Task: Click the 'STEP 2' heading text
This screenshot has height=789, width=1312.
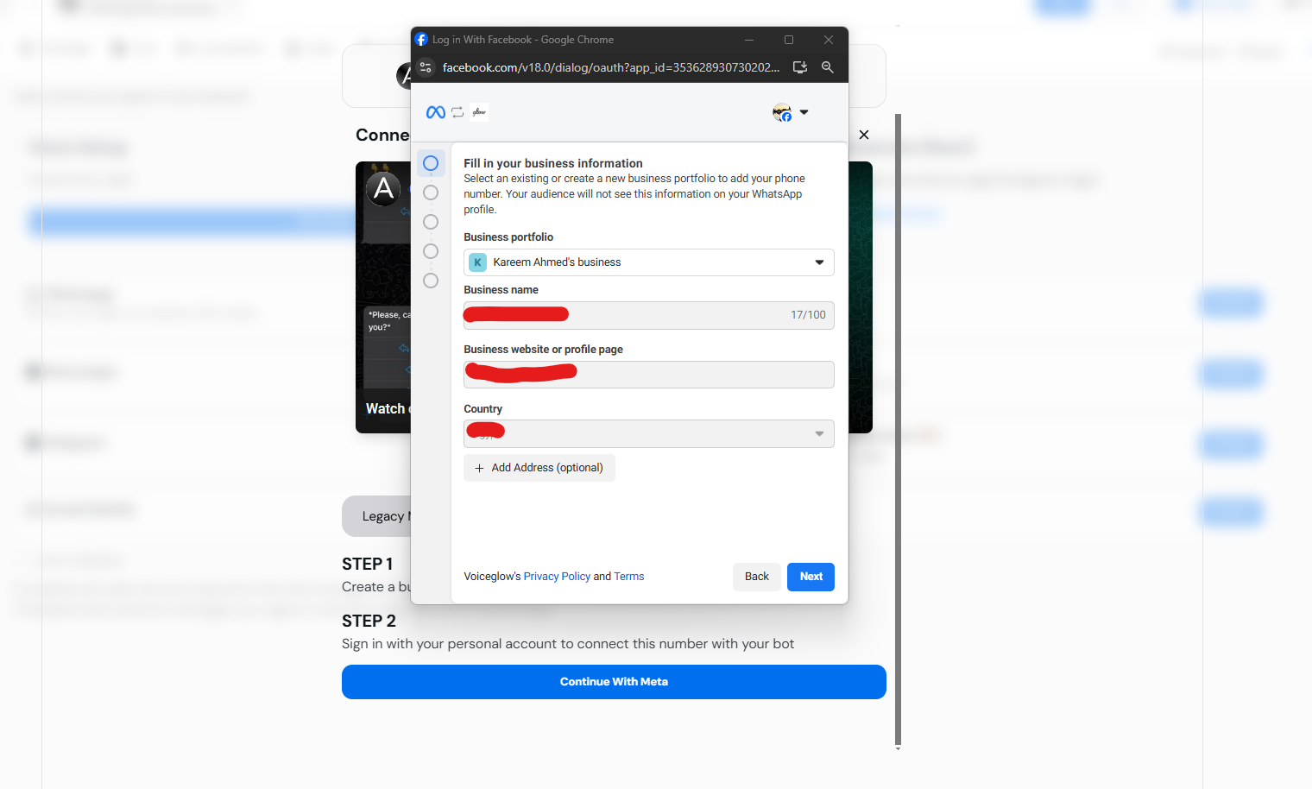Action: (x=369, y=621)
